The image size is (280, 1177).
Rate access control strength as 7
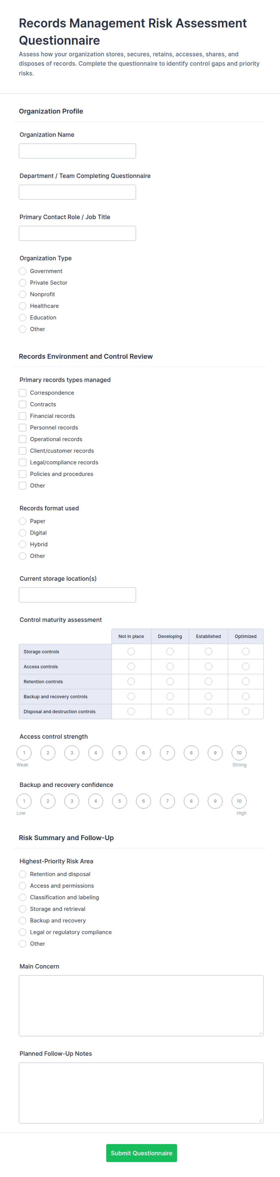click(x=167, y=753)
